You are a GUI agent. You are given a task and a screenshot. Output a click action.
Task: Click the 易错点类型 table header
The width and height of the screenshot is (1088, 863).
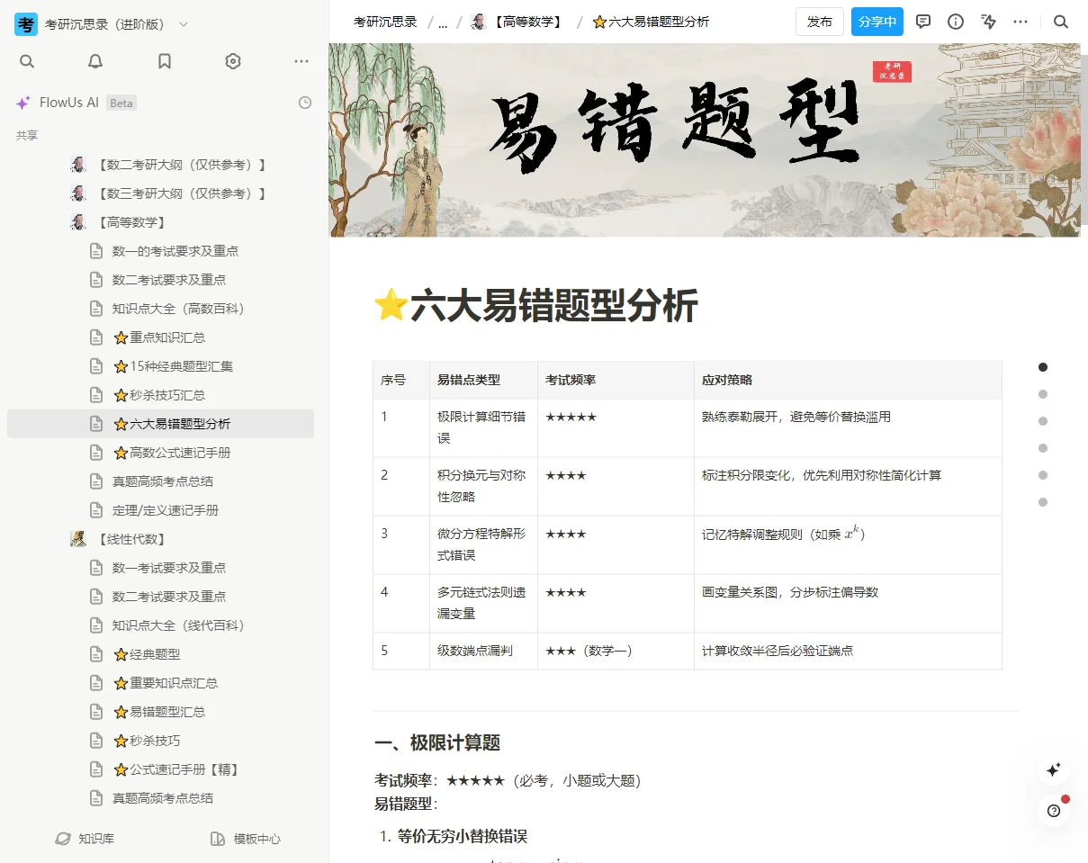[x=484, y=381]
